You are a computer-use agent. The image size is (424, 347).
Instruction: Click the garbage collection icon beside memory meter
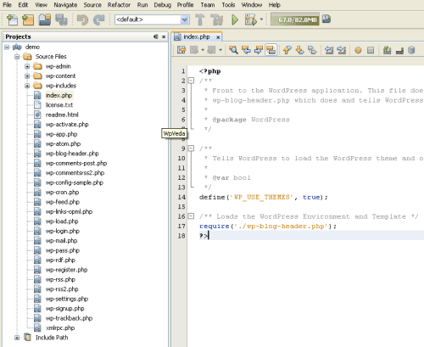click(x=326, y=19)
